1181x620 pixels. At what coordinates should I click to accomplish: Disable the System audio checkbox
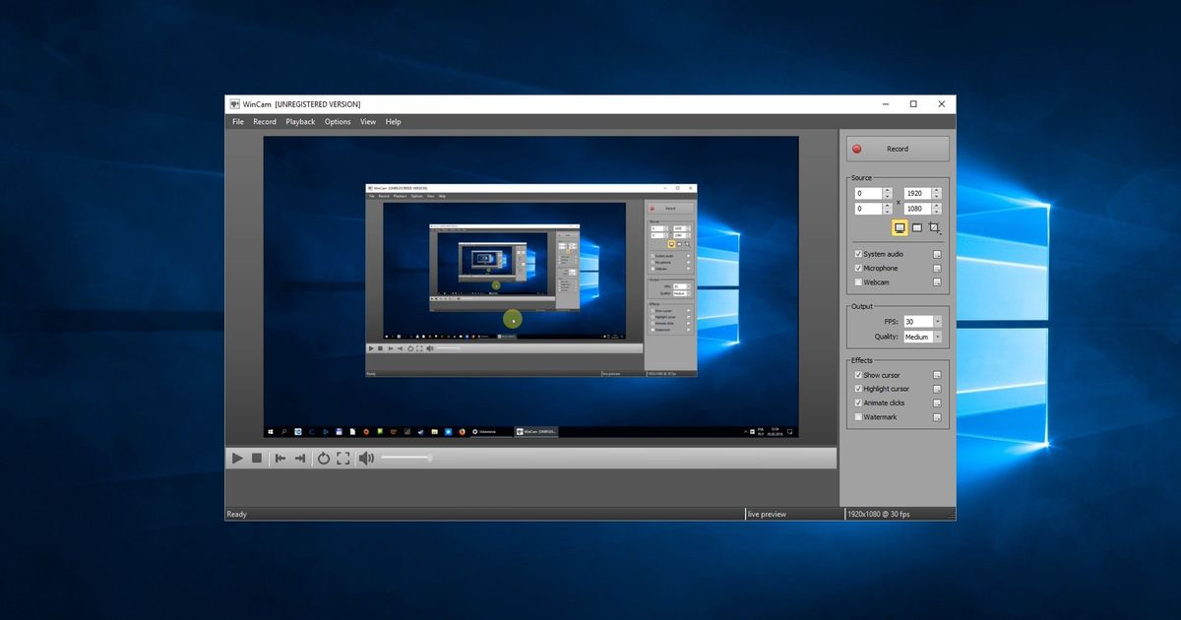click(x=858, y=253)
